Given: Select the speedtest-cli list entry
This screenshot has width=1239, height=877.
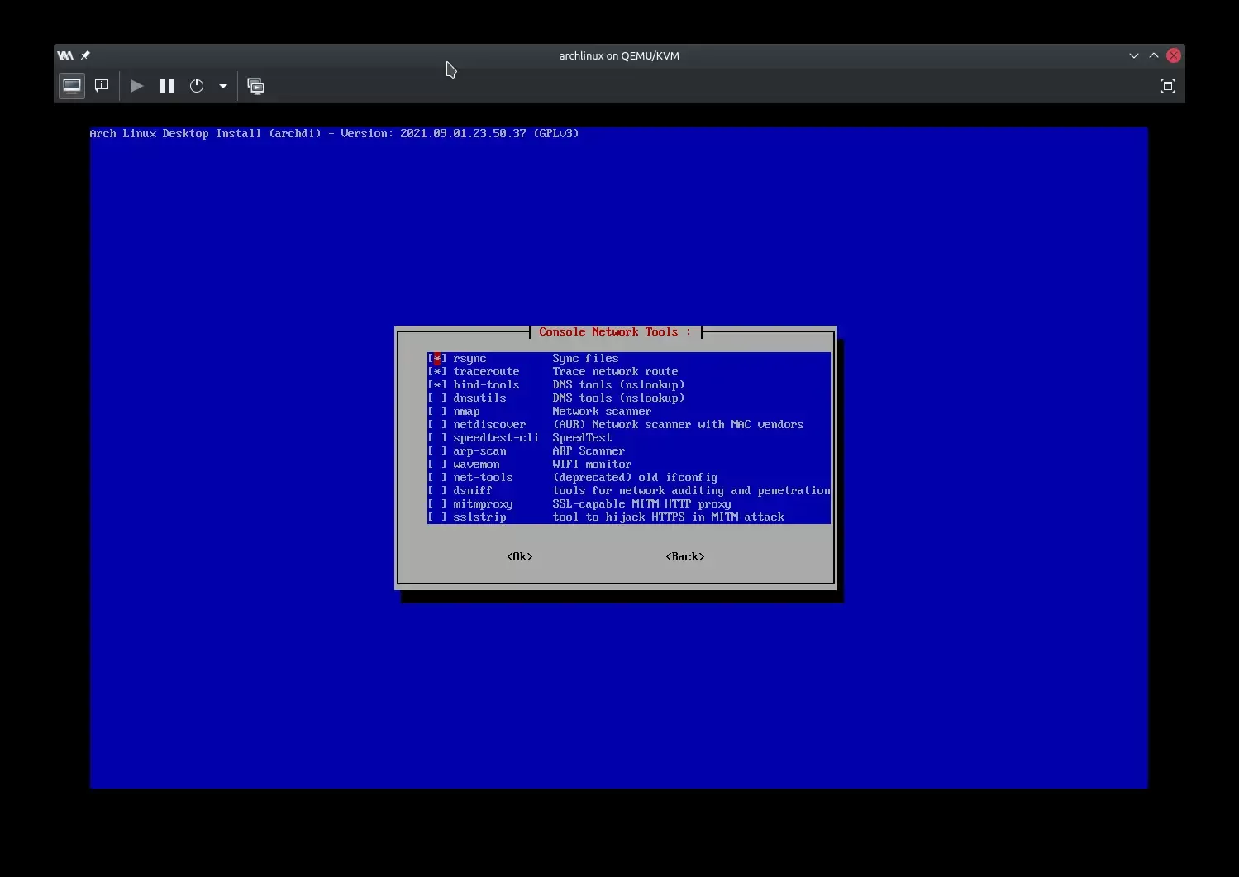Looking at the screenshot, I should pyautogui.click(x=495, y=438).
